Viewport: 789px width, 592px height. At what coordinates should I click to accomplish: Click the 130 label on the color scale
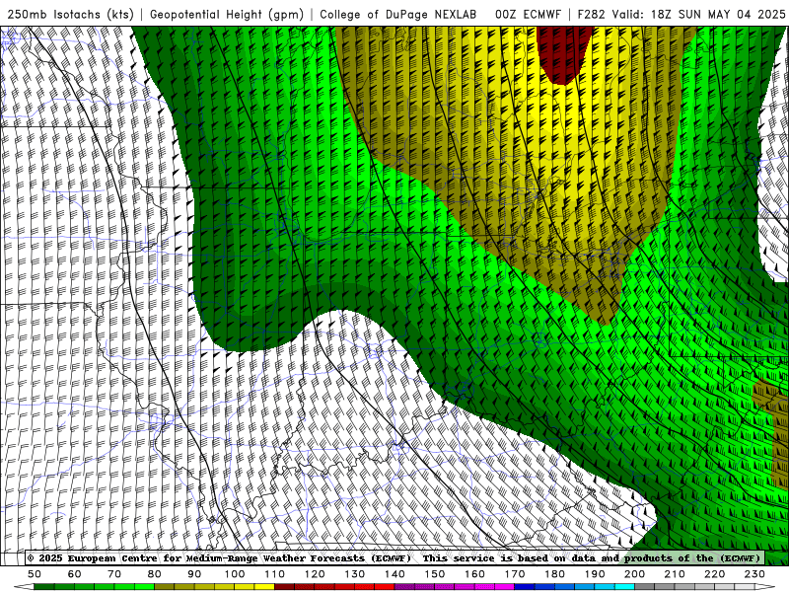(x=355, y=574)
